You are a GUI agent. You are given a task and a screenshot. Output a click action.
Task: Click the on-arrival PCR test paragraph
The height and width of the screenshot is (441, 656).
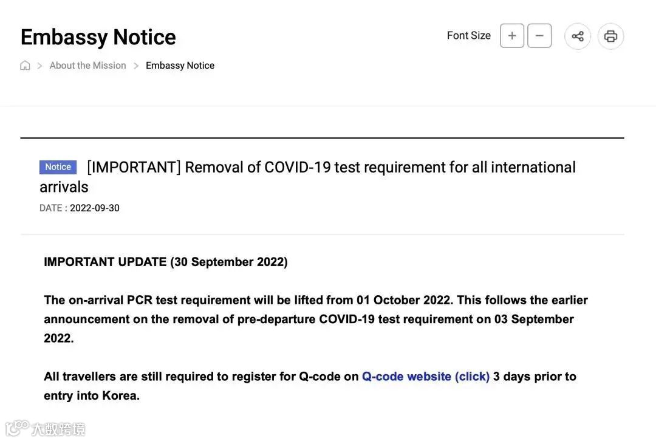point(316,319)
